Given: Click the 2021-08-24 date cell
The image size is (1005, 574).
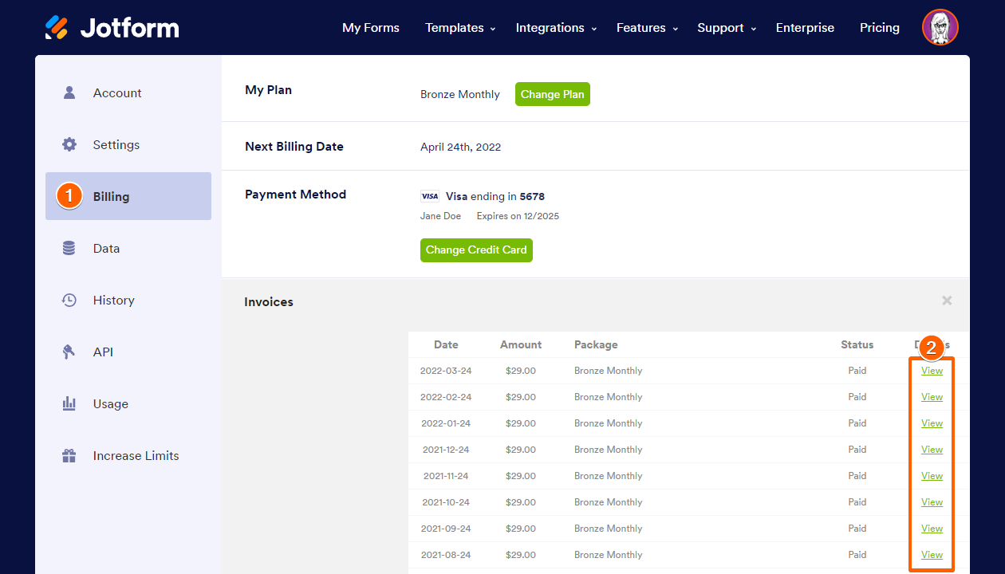Looking at the screenshot, I should [446, 555].
